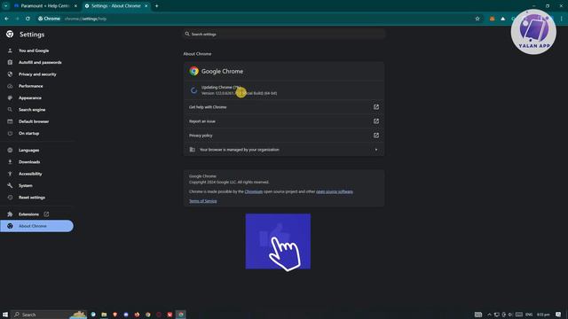The image size is (568, 319).
Task: Open On startup settings
Action: click(29, 134)
